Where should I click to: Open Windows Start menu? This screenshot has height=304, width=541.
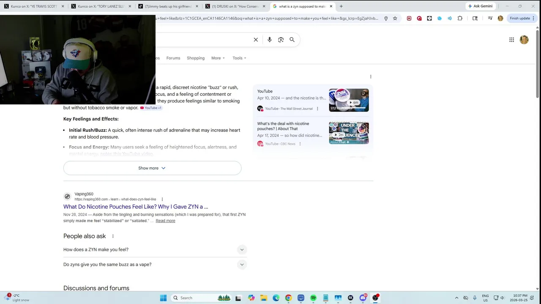163,298
